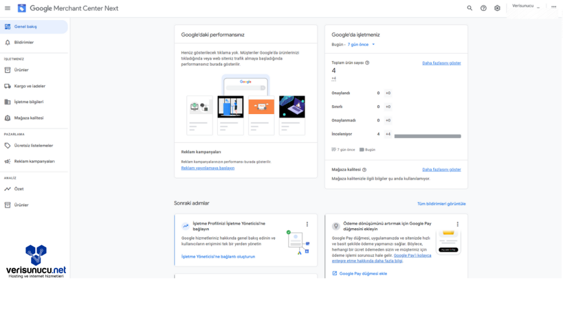The image size is (563, 316).
Task: Click the Ücretsiz listelemeler tag icon
Action: (x=8, y=145)
